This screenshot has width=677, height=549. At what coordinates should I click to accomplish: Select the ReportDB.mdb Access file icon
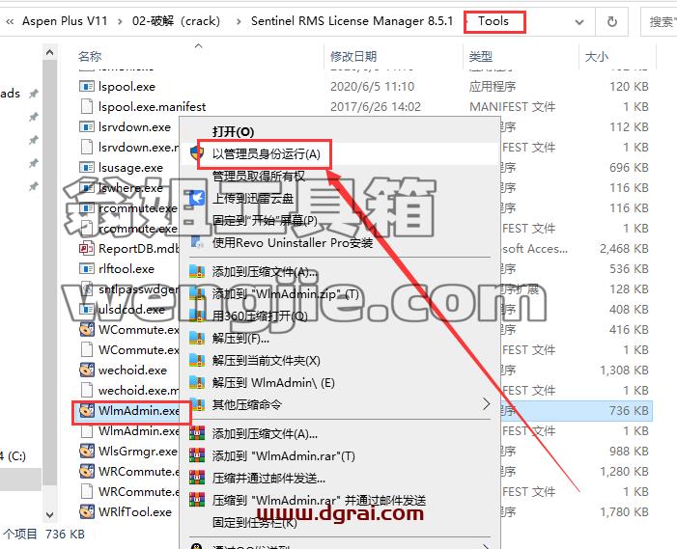(87, 248)
